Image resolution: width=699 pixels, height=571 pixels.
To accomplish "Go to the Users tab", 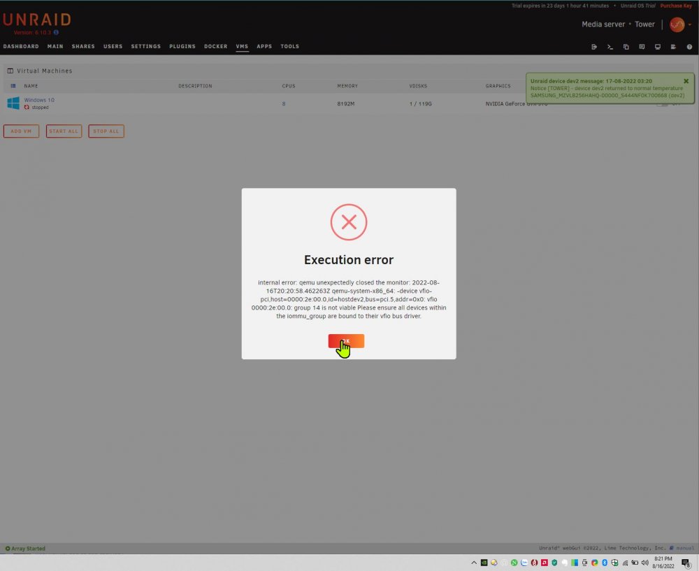I will click(x=113, y=46).
